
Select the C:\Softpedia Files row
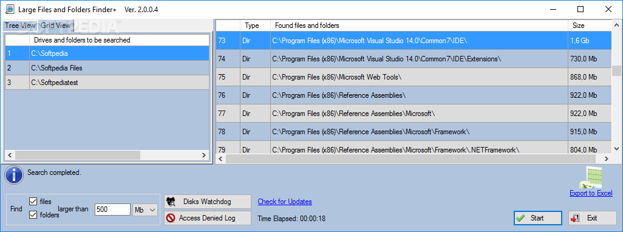coord(107,68)
